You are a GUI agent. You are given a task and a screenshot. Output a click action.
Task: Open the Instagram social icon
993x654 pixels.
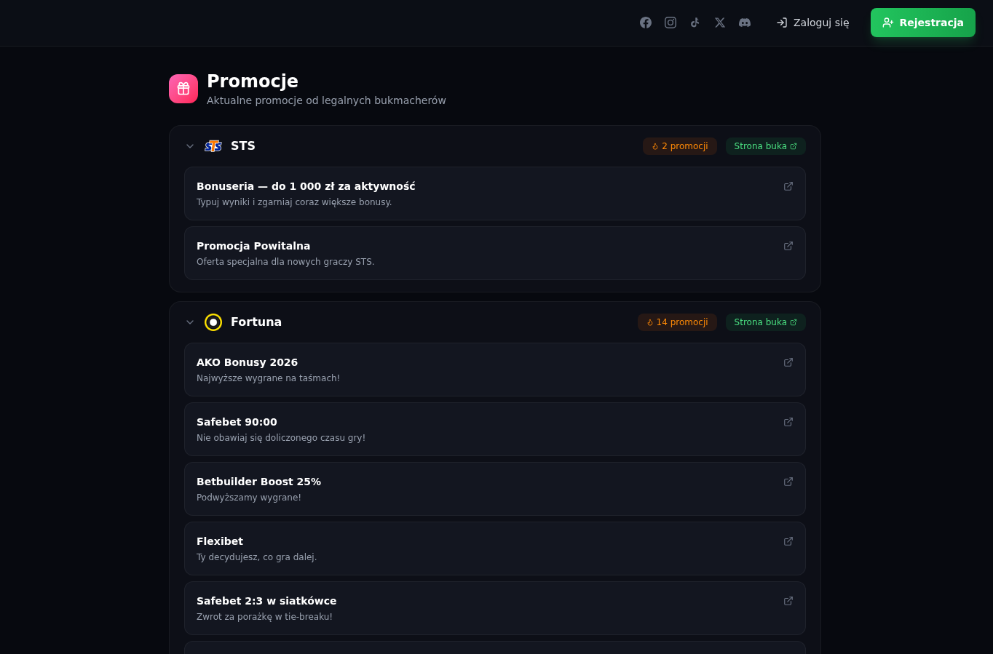(670, 23)
